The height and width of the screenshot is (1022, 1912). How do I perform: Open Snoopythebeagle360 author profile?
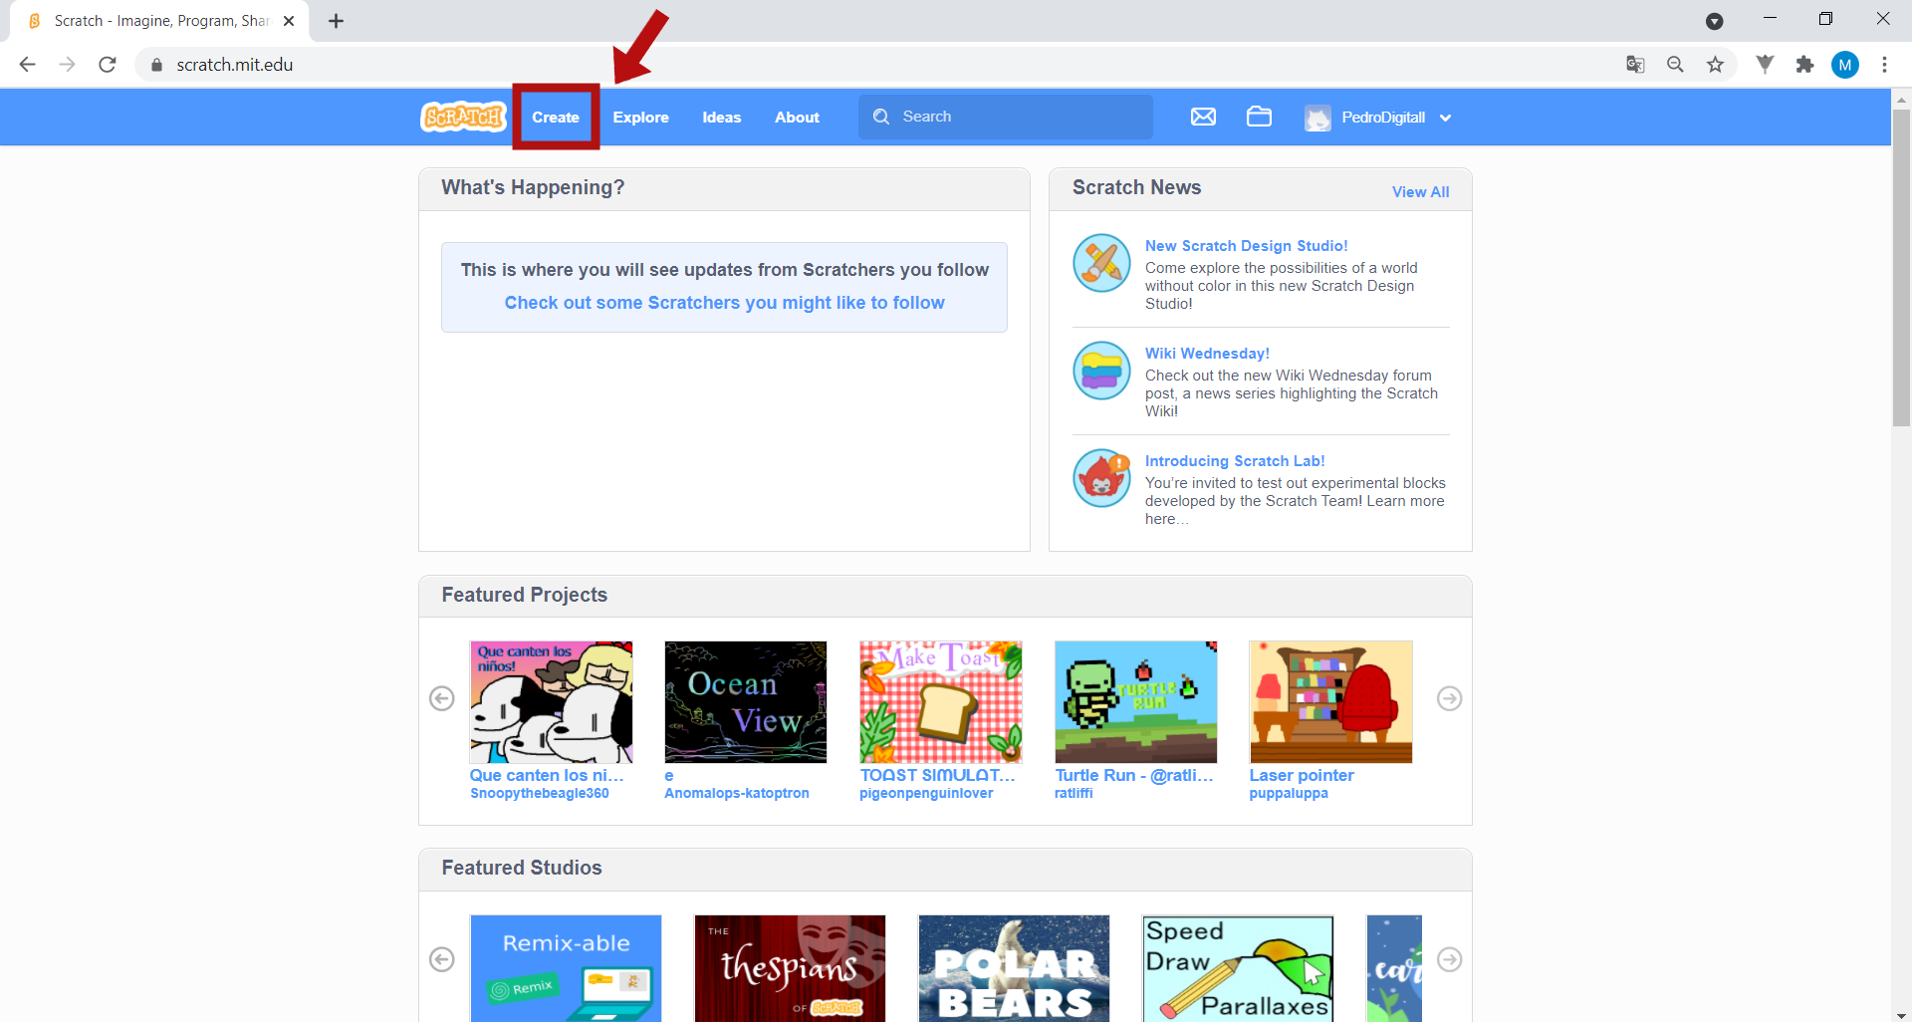(x=539, y=793)
